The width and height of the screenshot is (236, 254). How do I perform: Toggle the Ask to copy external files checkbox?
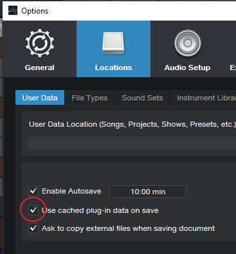point(33,228)
